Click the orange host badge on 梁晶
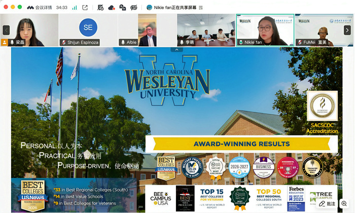 tap(4, 42)
